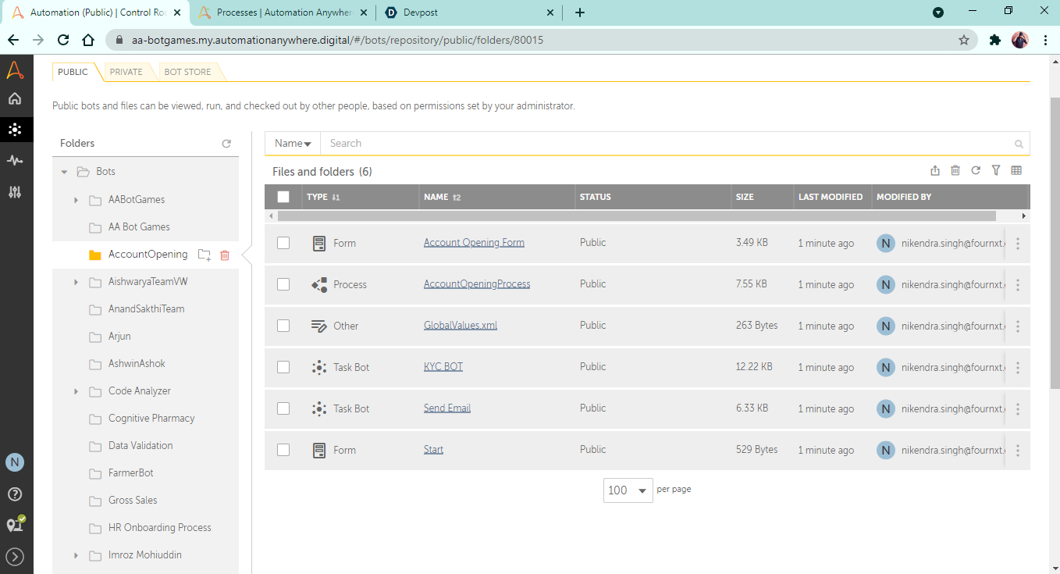Delete the AccountOpening folder
The width and height of the screenshot is (1060, 574).
click(225, 255)
